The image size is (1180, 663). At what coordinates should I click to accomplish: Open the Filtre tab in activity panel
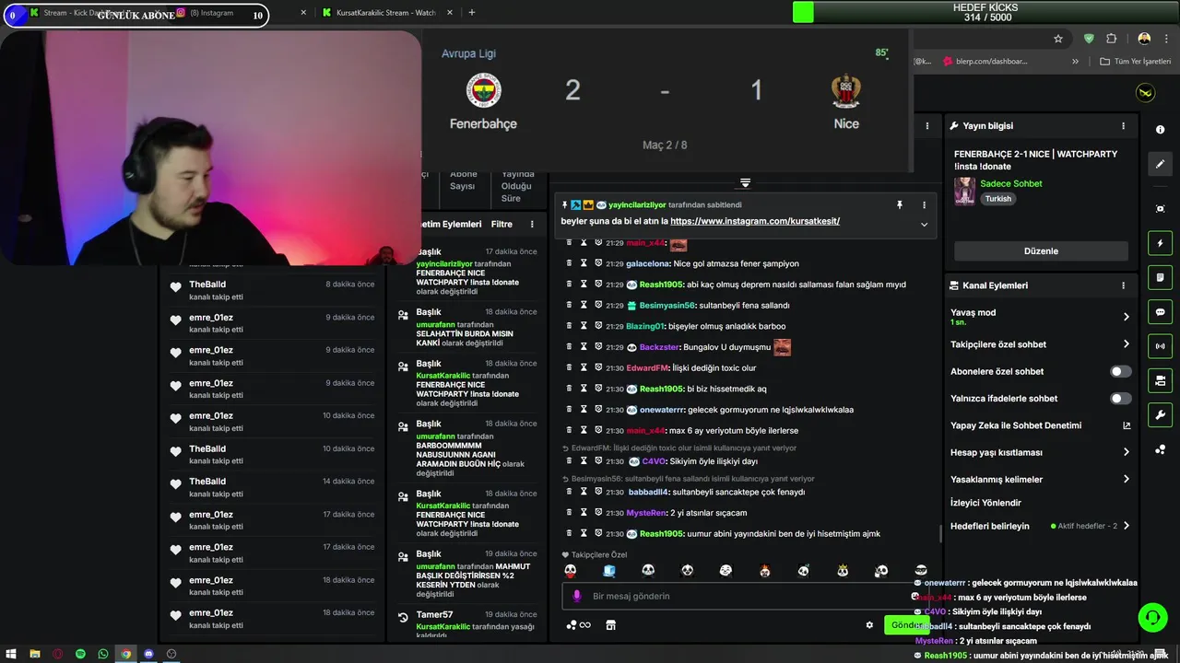tap(501, 224)
